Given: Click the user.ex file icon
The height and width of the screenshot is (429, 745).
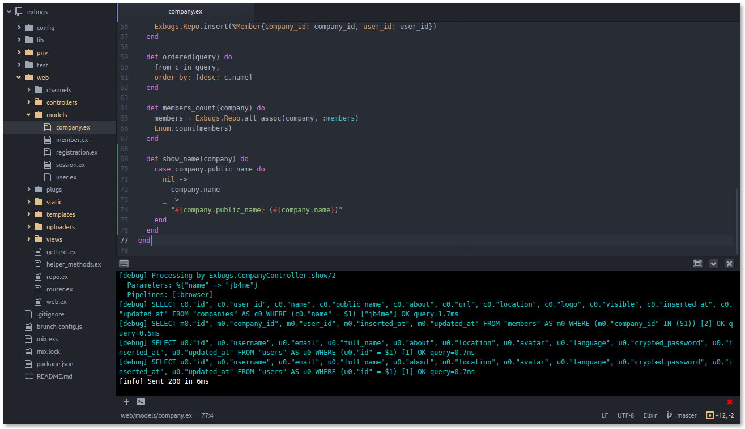Looking at the screenshot, I should pos(48,177).
